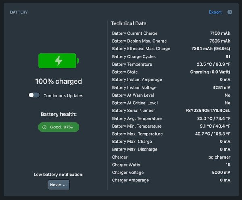Viewport: 242px width, 200px height.
Task: Select the Battery Charge Cycles row
Action: (x=171, y=56)
